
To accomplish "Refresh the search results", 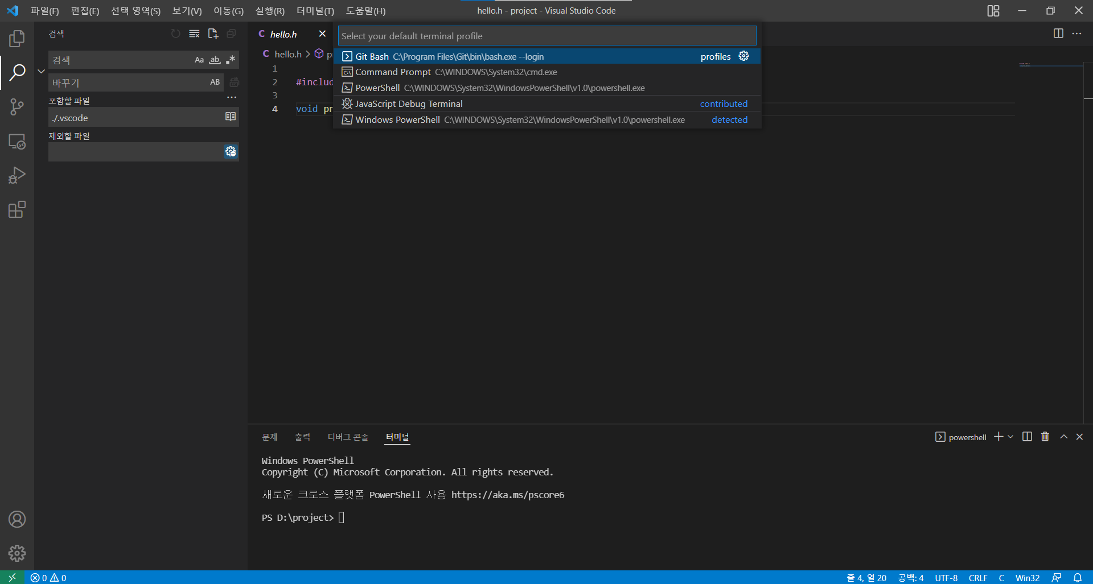I will tap(175, 34).
